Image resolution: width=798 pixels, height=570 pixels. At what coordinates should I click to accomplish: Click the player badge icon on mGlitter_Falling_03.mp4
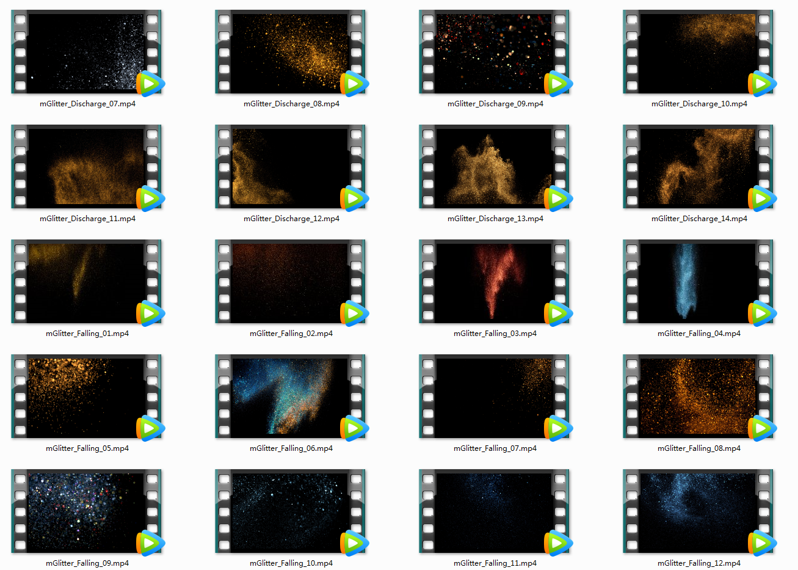[558, 313]
